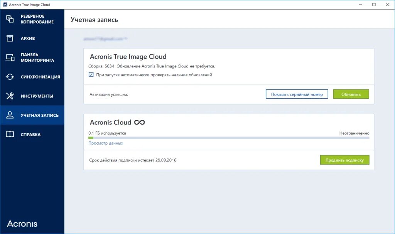Click the 'Сборка: 5634' build text

pos(101,66)
